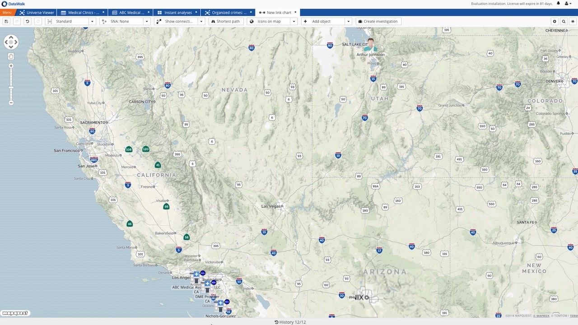Click the Create investigation button
The image size is (578, 325).
pyautogui.click(x=378, y=21)
